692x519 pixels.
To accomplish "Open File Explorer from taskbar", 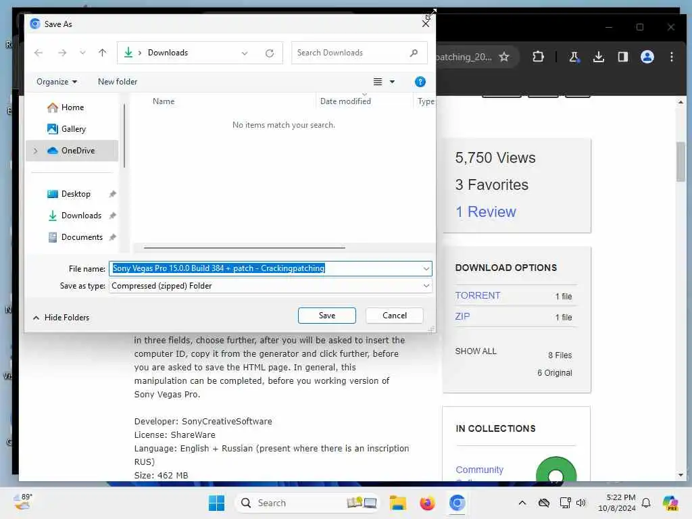I will (397, 503).
